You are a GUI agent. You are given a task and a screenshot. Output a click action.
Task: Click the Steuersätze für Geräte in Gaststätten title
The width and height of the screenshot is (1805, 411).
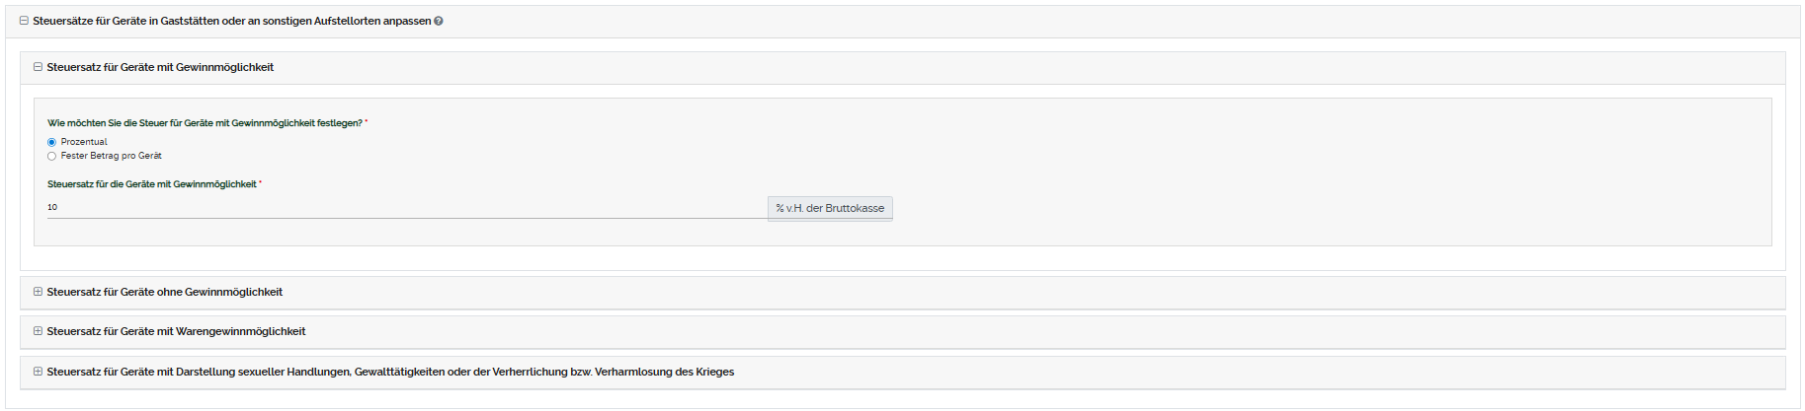point(231,21)
